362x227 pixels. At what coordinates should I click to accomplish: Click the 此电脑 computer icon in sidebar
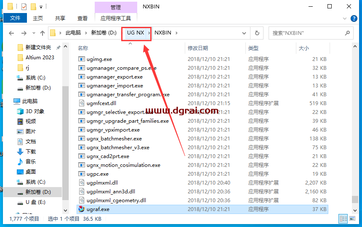[x=16, y=101]
